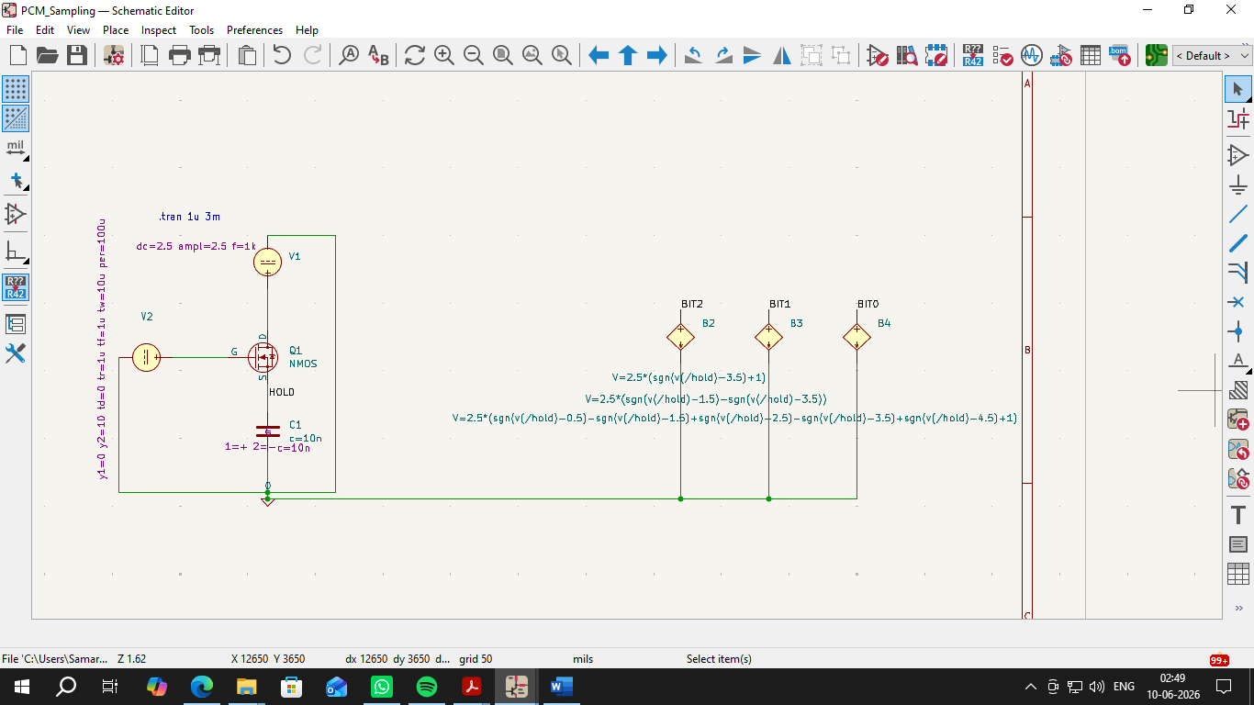The height and width of the screenshot is (705, 1254).
Task: Toggle grid display in left toolbar
Action: coord(16,89)
